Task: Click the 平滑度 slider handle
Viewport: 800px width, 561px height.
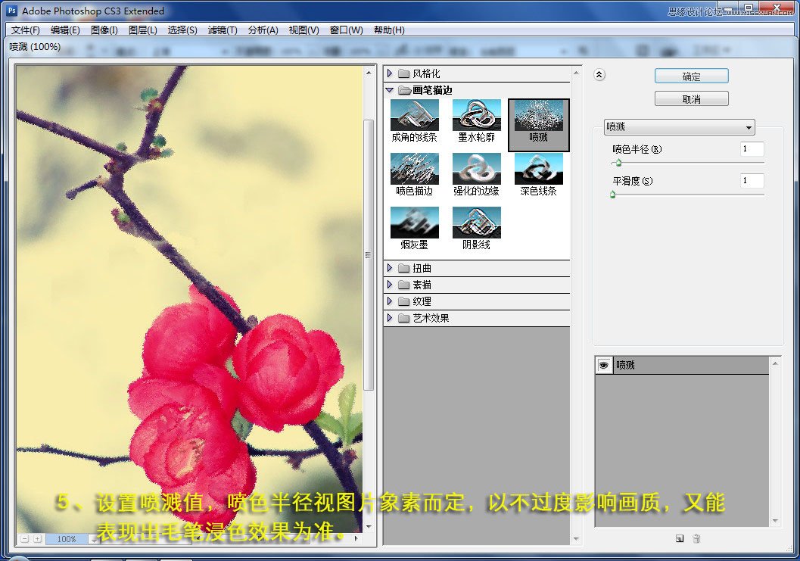Action: point(613,195)
